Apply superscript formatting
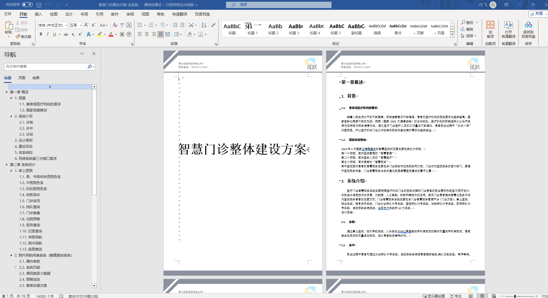This screenshot has height=298, width=548. (x=80, y=34)
